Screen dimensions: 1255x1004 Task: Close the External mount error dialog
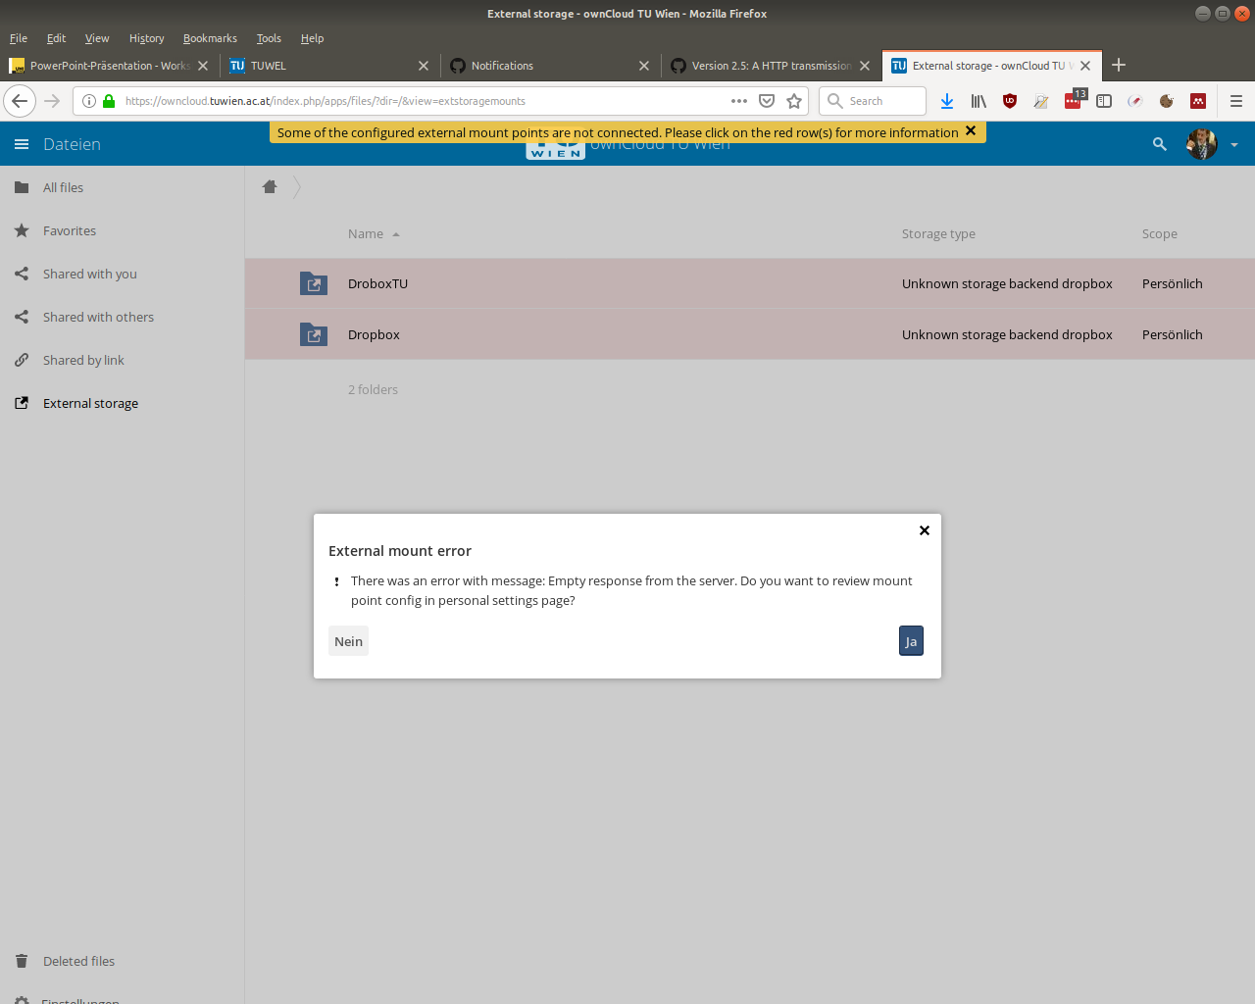pyautogui.click(x=924, y=530)
